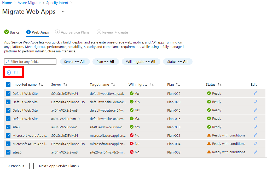Open the Will migrate == All filter dropdown
Viewport: 267px width, 170px height.
141,61
